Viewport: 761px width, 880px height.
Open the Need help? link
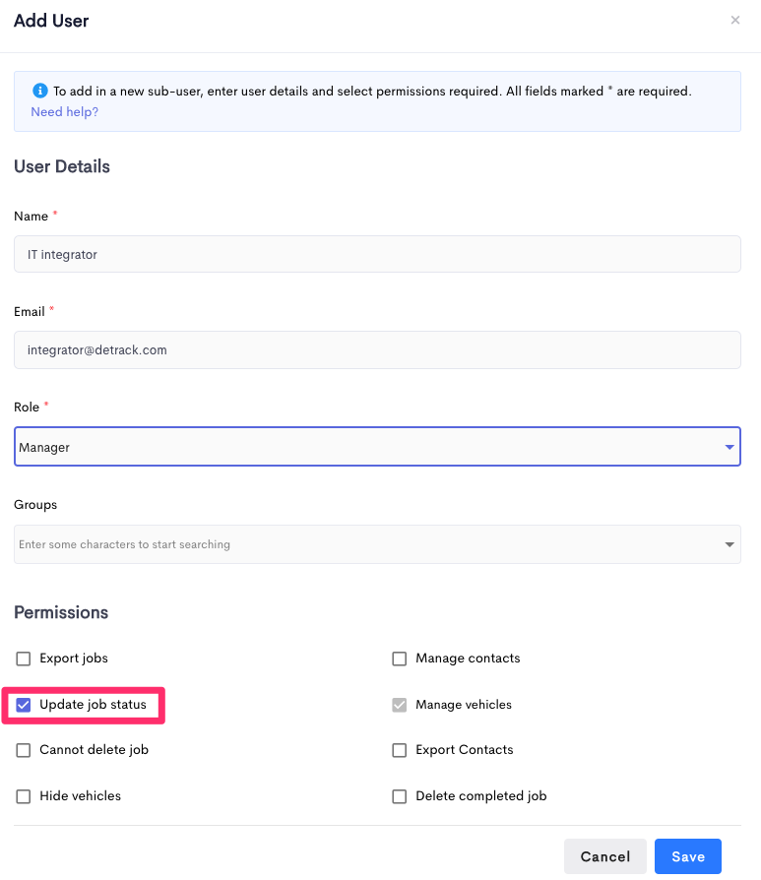coord(64,112)
